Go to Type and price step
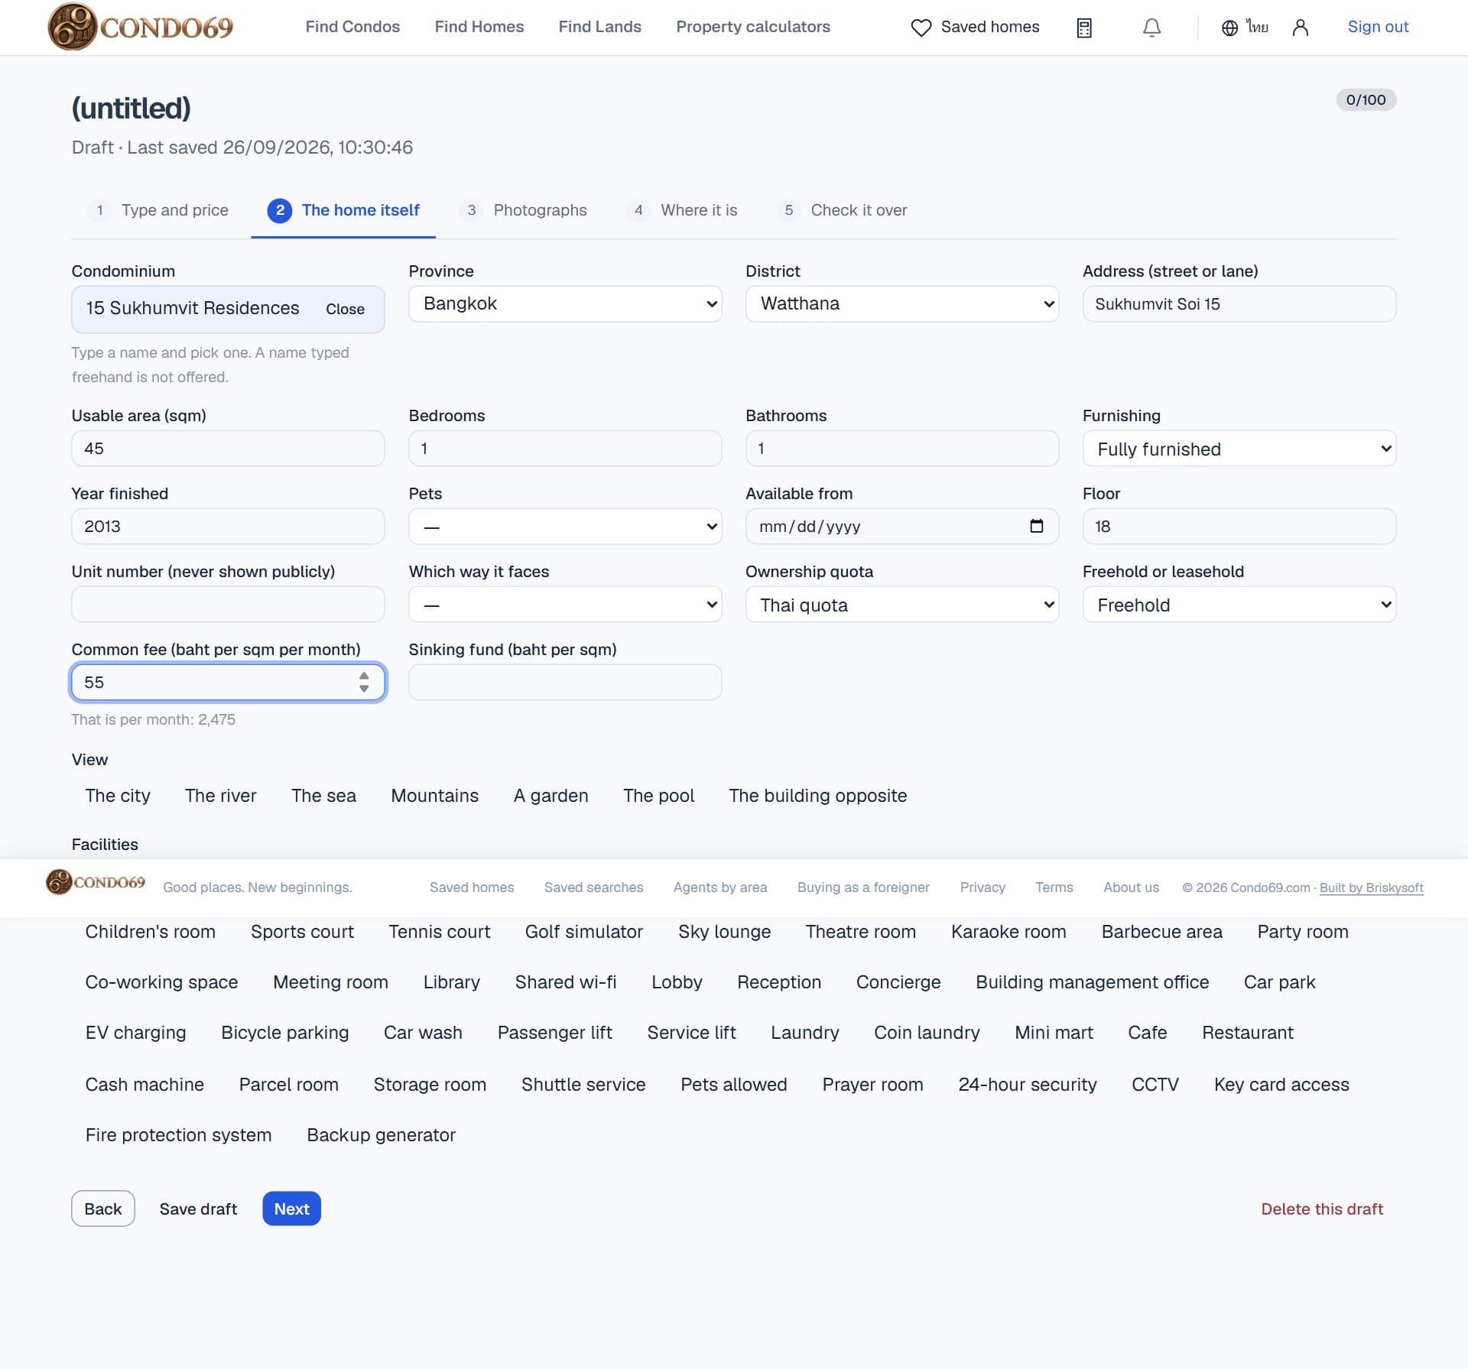 tap(158, 210)
